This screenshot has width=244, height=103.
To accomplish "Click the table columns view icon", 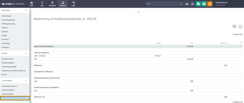I will [234, 26].
